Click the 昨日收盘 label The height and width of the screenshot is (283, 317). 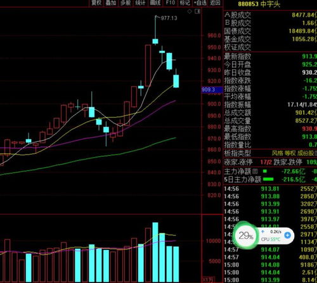point(238,72)
